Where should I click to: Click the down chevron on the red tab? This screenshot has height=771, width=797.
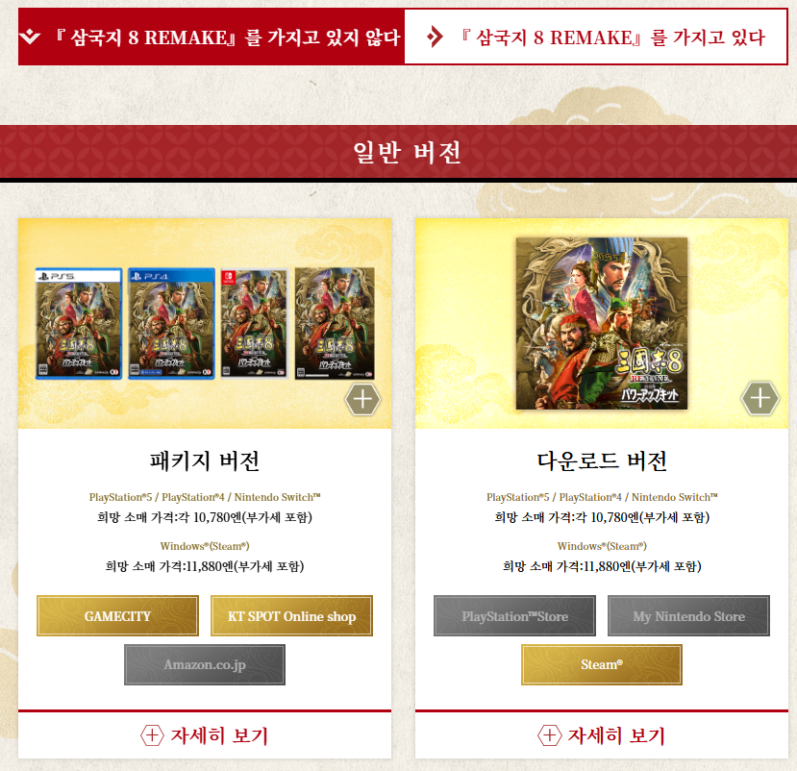point(30,37)
